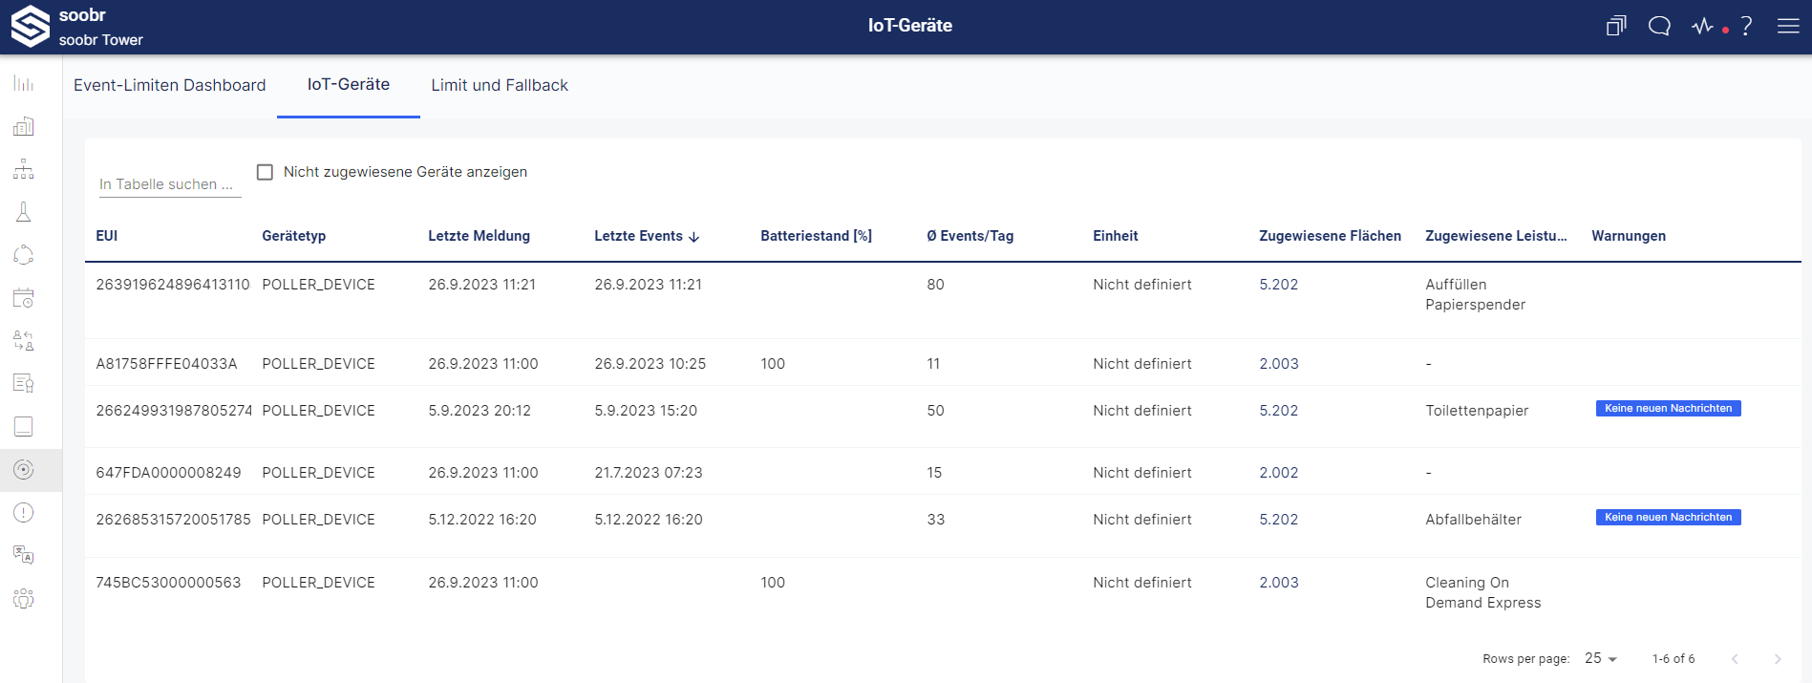Enable 'Nicht zugewiesene Geräte anzeigen' checkbox
The width and height of the screenshot is (1812, 683).
click(266, 172)
